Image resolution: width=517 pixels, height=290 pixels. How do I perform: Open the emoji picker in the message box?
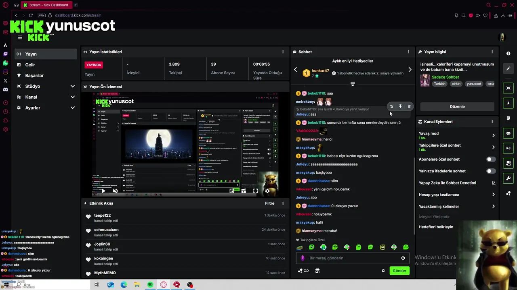[x=403, y=258]
